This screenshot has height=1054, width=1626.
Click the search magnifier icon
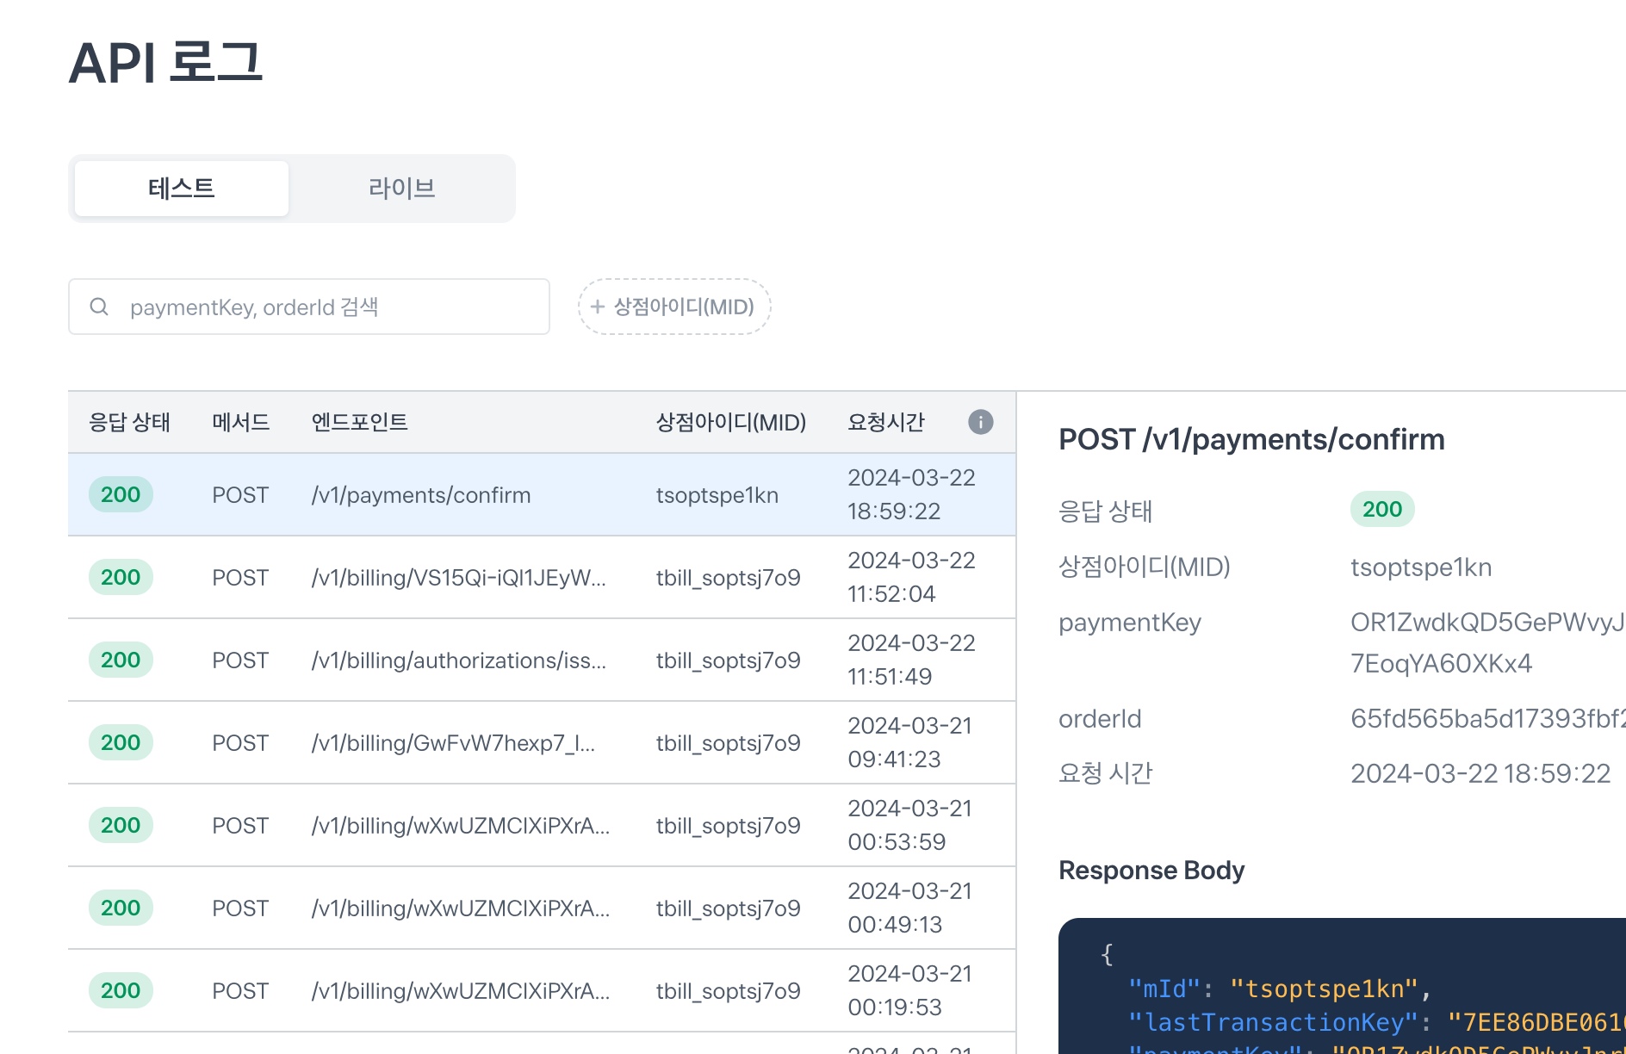click(99, 307)
